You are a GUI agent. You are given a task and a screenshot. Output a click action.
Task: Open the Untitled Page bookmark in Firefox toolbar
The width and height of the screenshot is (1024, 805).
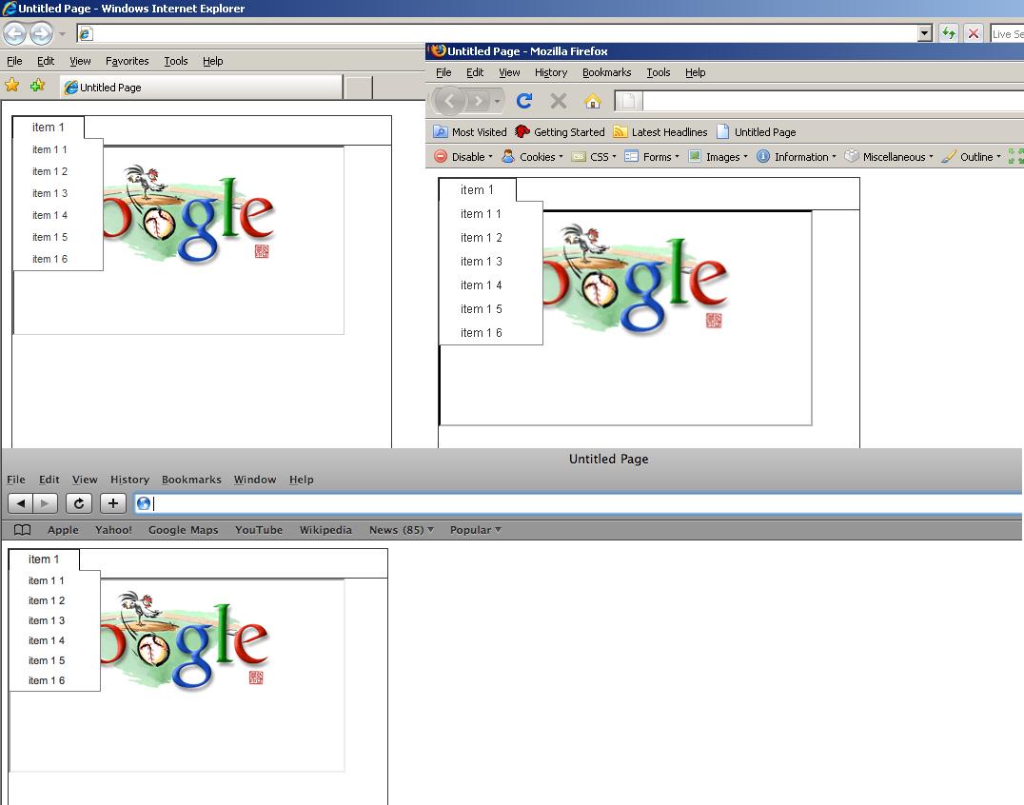tap(757, 132)
